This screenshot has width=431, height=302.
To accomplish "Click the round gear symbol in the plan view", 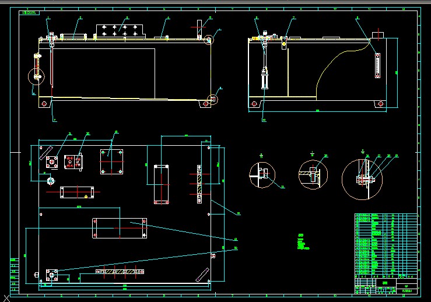I will tap(51, 181).
